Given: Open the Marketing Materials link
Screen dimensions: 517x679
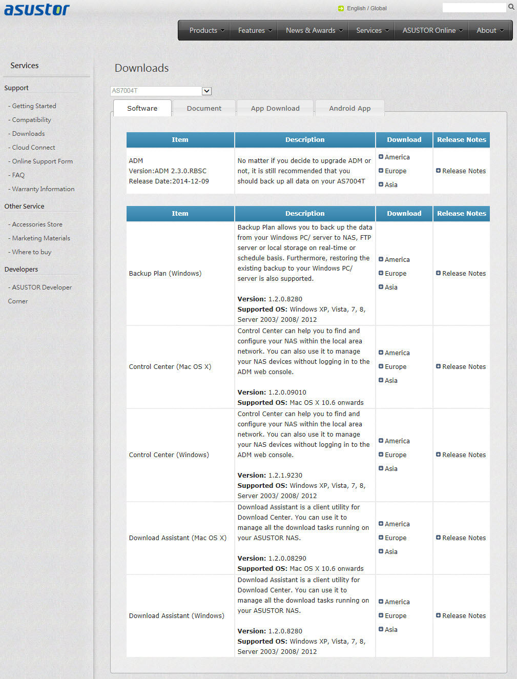Looking at the screenshot, I should (41, 238).
